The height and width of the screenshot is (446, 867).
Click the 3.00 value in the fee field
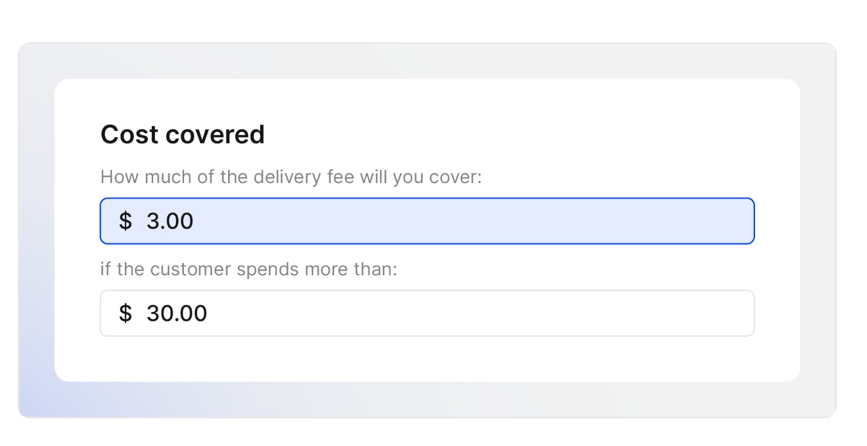[170, 221]
